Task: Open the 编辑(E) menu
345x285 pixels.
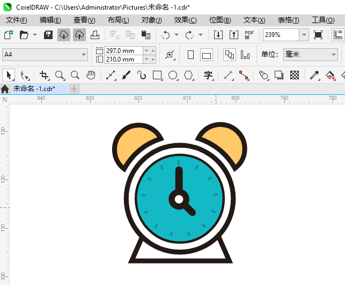Action: (50, 20)
